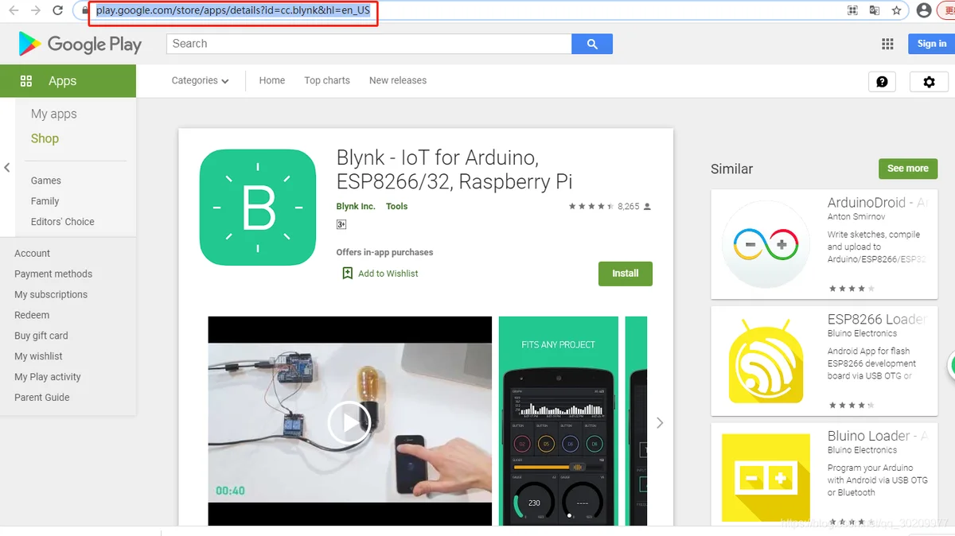This screenshot has height=536, width=955.
Task: Open the FITS ANY PROJECT screenshot
Action: tap(559, 421)
